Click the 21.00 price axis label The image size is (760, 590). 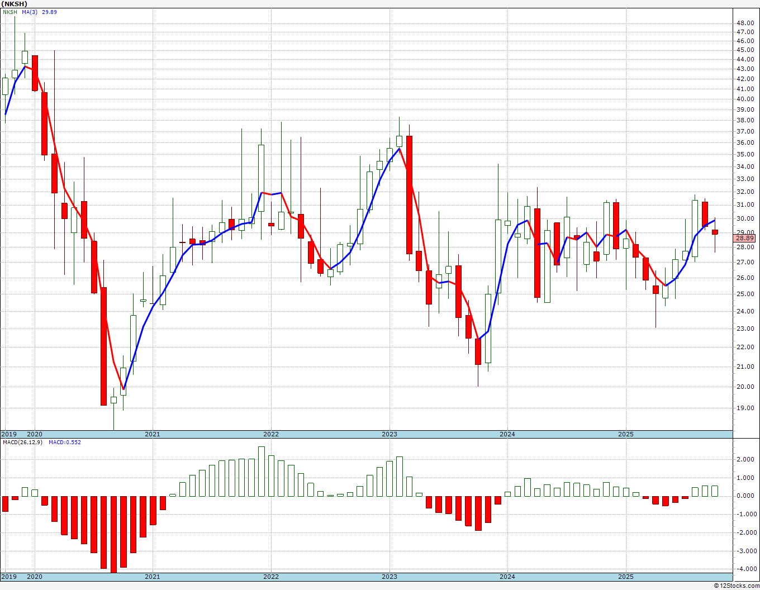point(745,367)
